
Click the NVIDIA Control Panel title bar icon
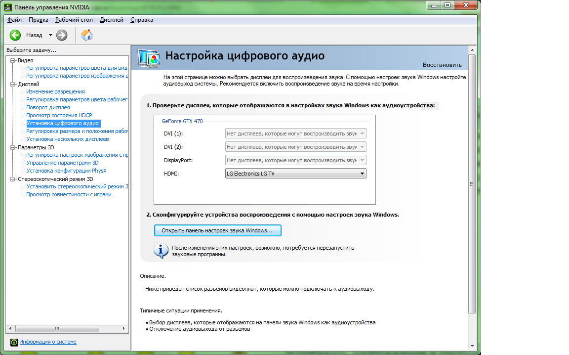[7, 7]
